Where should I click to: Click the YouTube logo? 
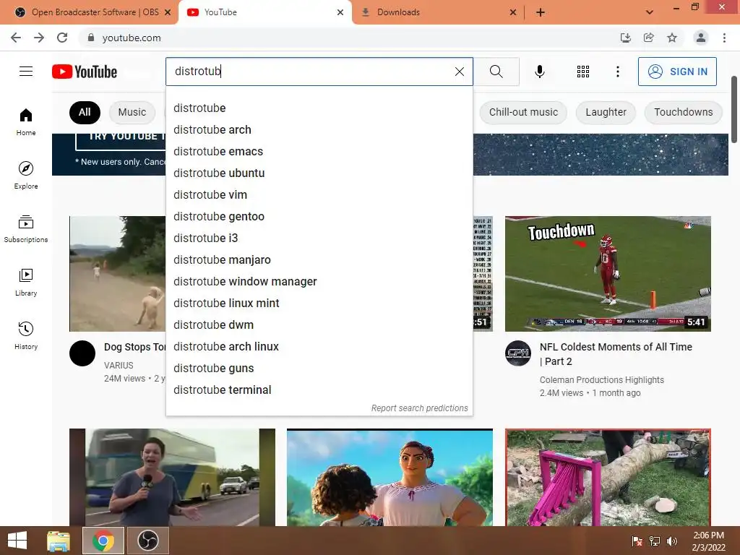coord(85,72)
